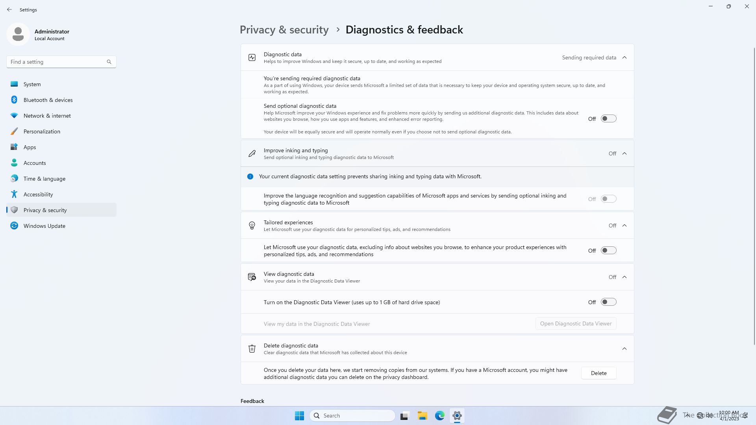
Task: Open the Windows Start menu
Action: tap(299, 416)
